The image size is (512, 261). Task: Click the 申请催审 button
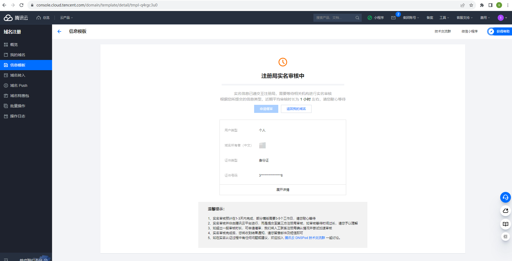pos(266,109)
